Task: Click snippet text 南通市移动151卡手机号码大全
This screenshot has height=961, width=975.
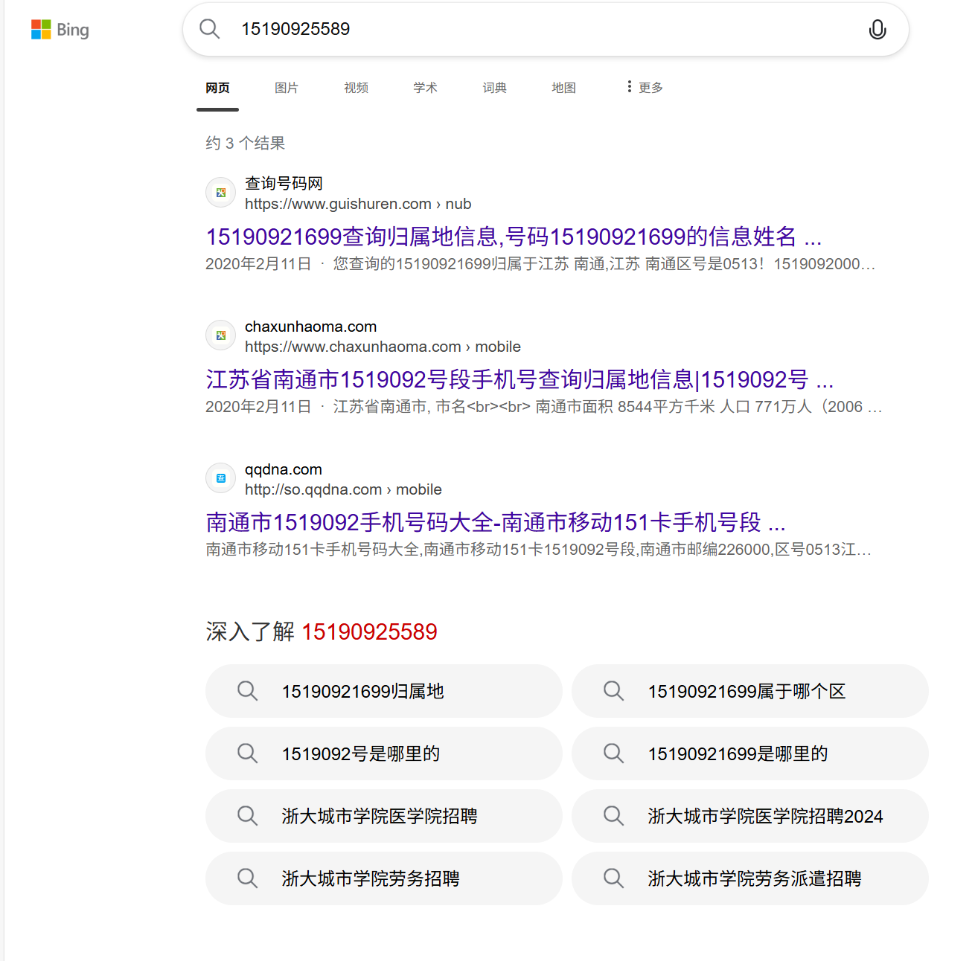Action: tap(313, 550)
